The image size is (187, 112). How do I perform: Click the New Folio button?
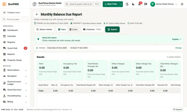coord(111,4)
